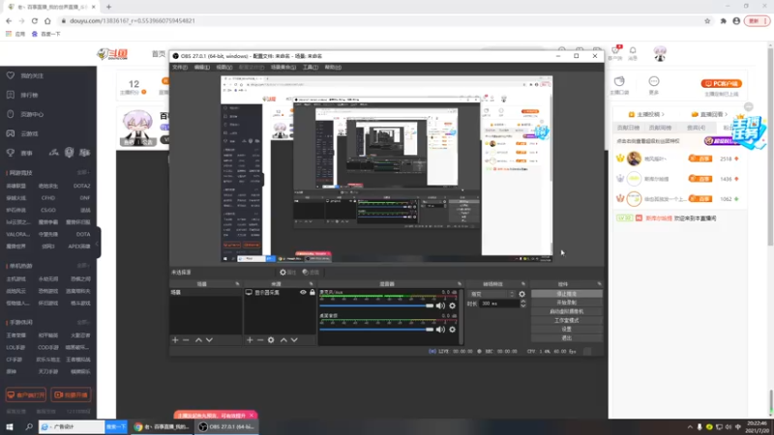Image resolution: width=774 pixels, height=435 pixels.
Task: Expand 全部 beside 单机热游 section
Action: [x=83, y=266]
